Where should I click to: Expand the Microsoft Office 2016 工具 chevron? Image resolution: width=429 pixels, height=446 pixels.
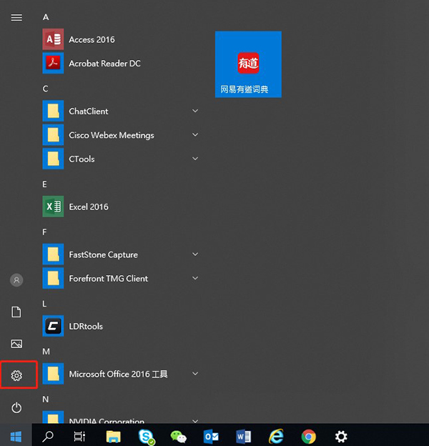(x=195, y=374)
